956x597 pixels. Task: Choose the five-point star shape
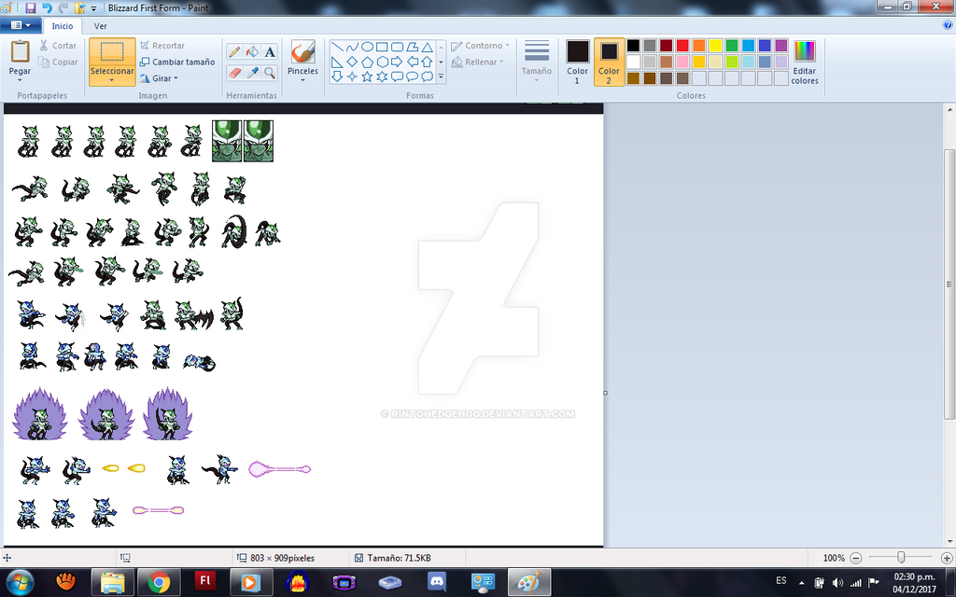tap(367, 76)
